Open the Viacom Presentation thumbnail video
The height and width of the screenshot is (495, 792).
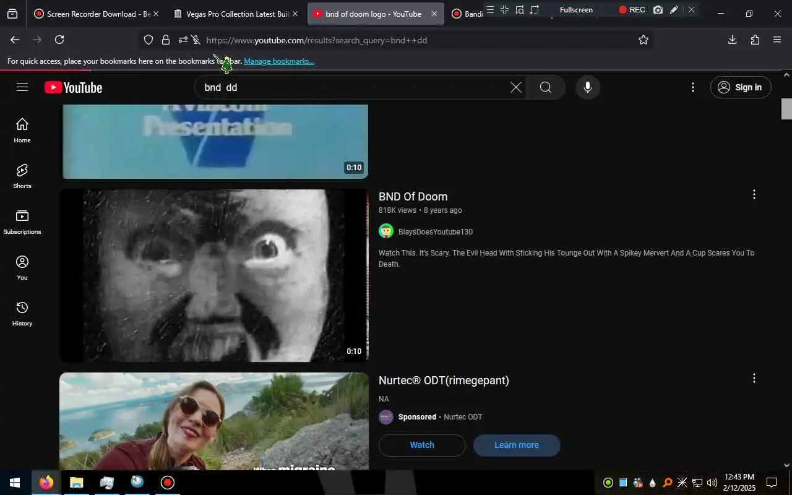(214, 142)
